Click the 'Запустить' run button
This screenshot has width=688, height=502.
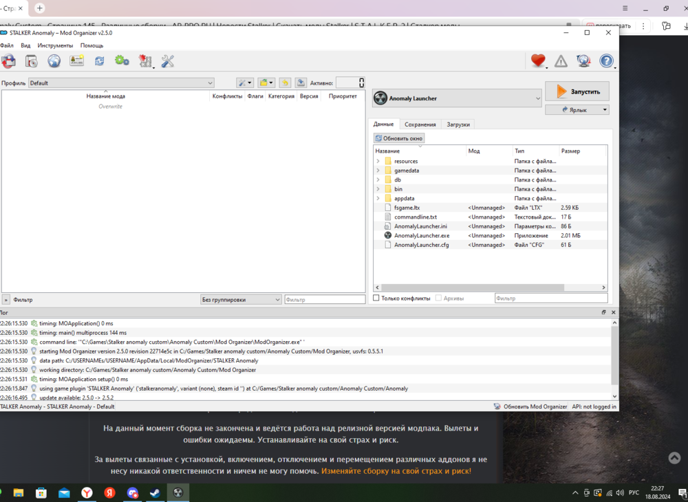(577, 91)
